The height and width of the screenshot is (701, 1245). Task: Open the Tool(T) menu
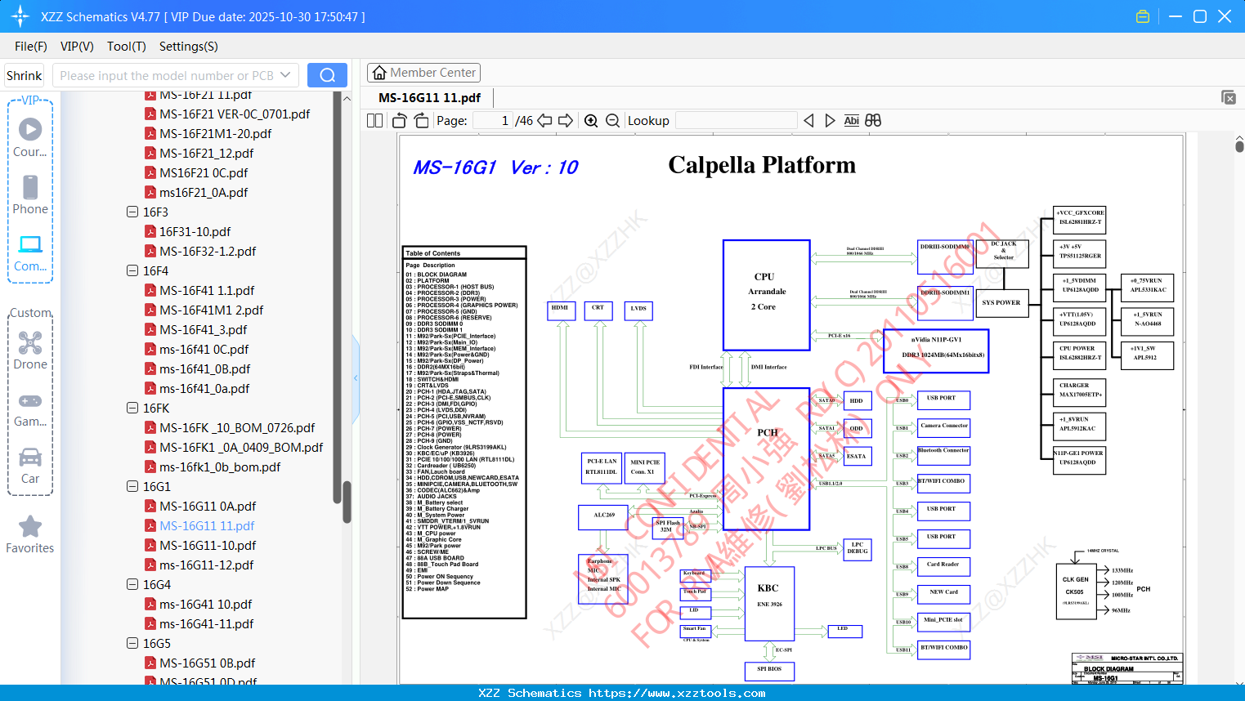click(x=127, y=47)
